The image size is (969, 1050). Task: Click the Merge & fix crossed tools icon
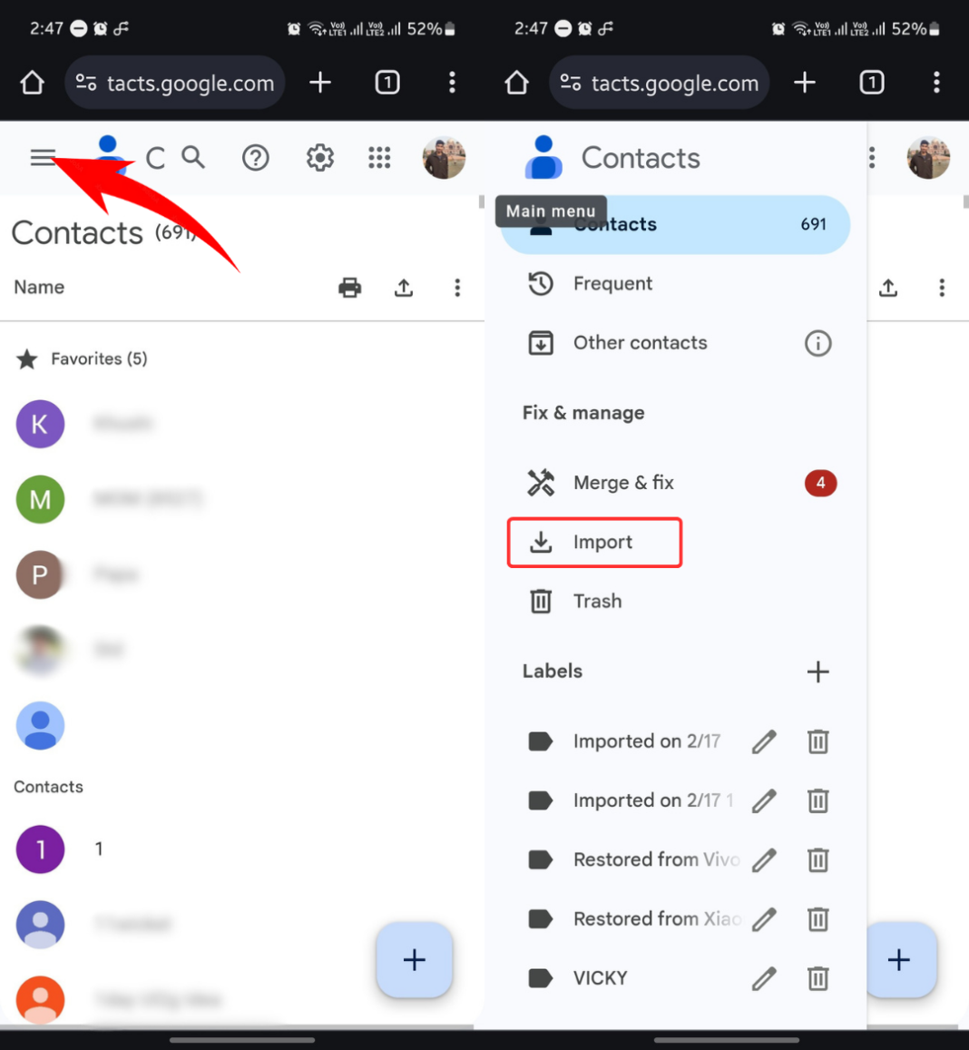[x=541, y=483]
